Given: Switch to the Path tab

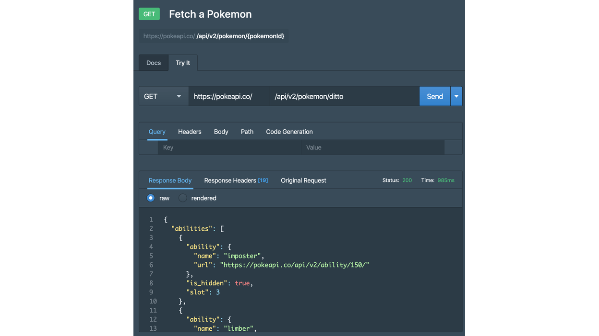Looking at the screenshot, I should (x=247, y=132).
